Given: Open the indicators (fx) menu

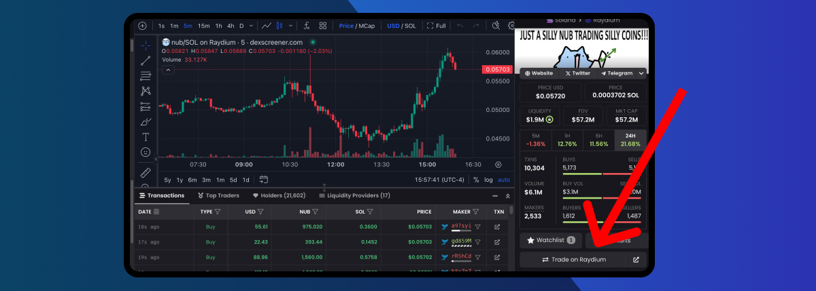Looking at the screenshot, I should pyautogui.click(x=307, y=26).
